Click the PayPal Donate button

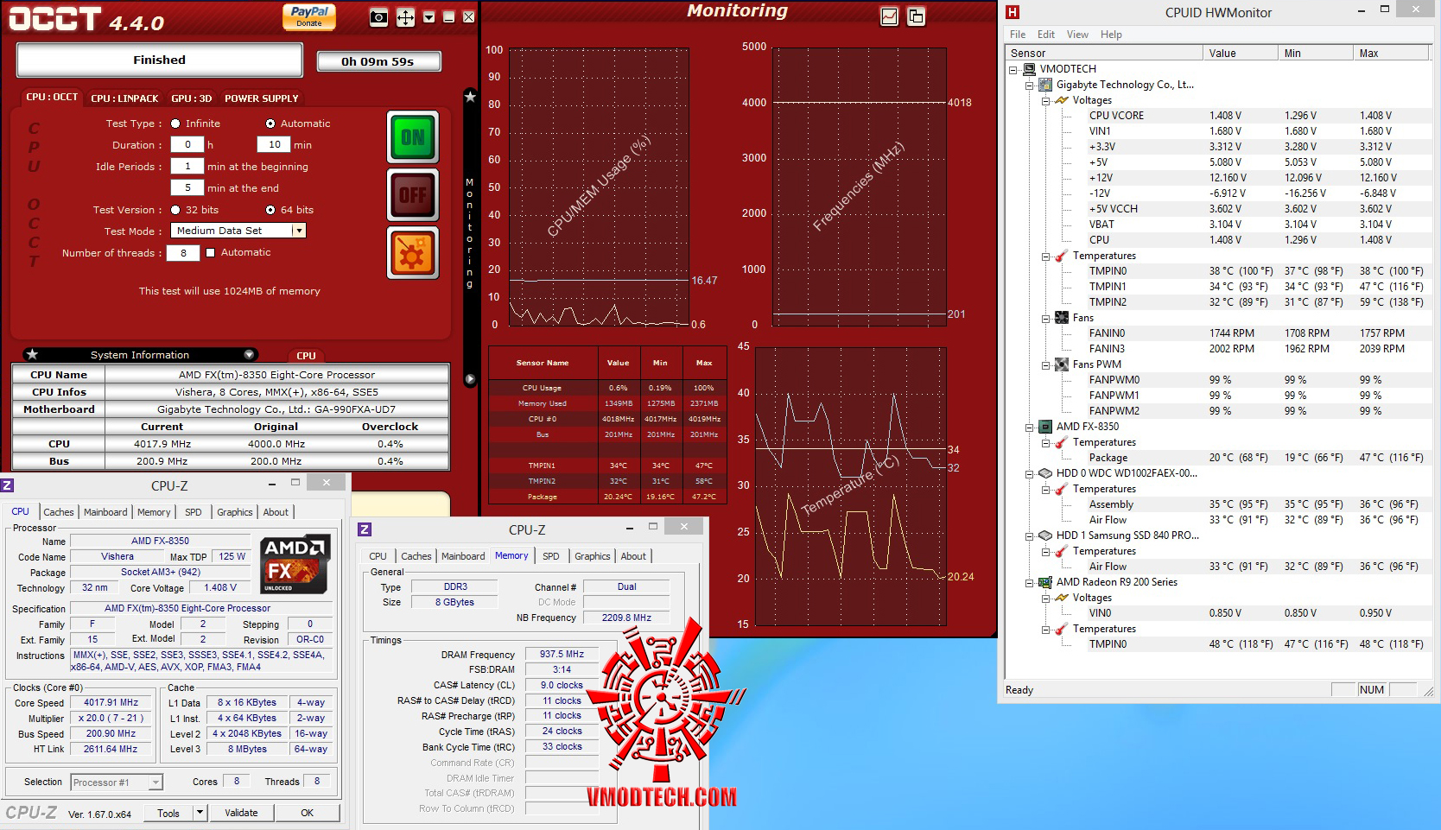pyautogui.click(x=309, y=16)
